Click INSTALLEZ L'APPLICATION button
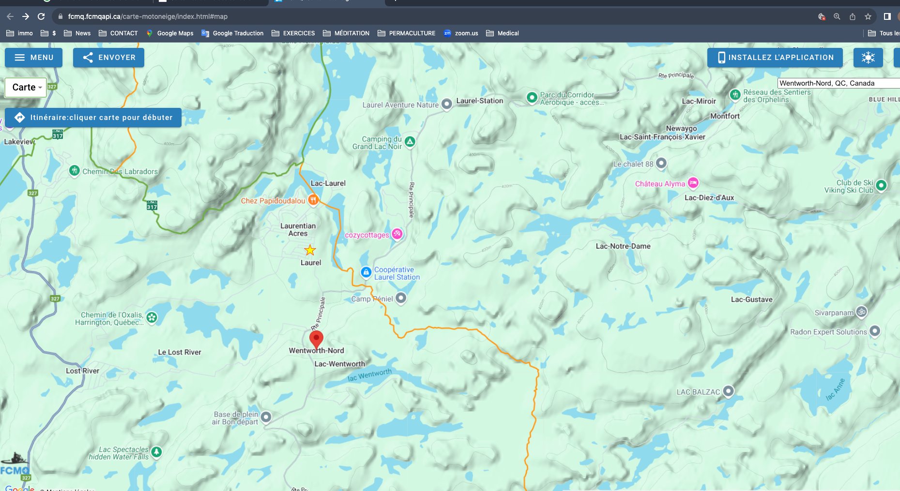Screen dimensions: 900x491 (775, 58)
